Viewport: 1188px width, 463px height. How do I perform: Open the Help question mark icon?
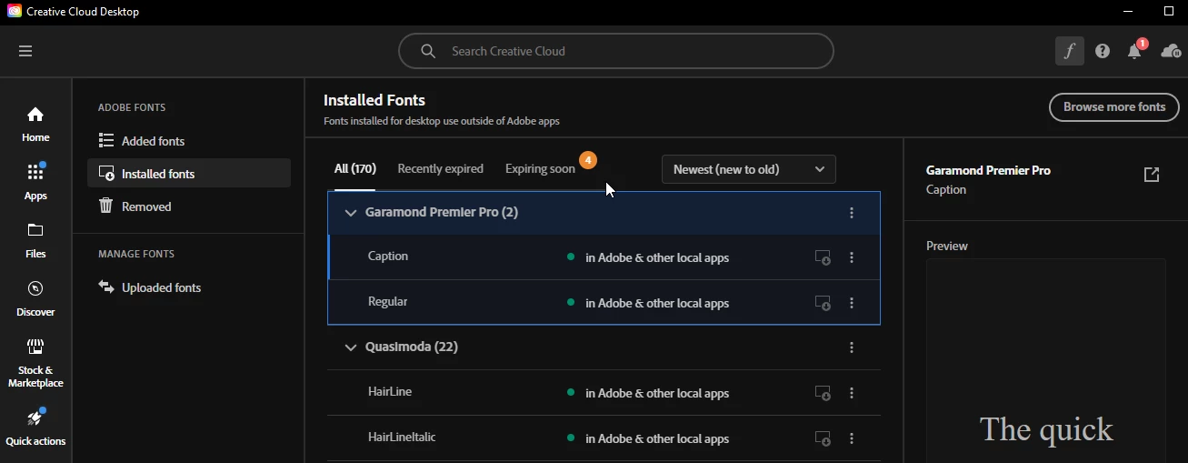click(1103, 51)
